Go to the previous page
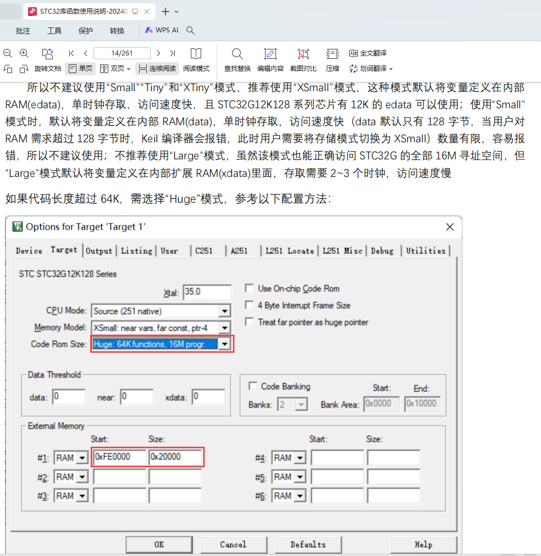This screenshot has width=541, height=556. click(x=86, y=53)
